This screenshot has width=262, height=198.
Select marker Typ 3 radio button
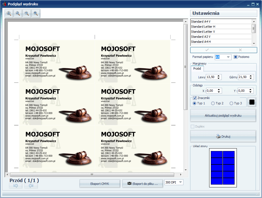pos(232,103)
